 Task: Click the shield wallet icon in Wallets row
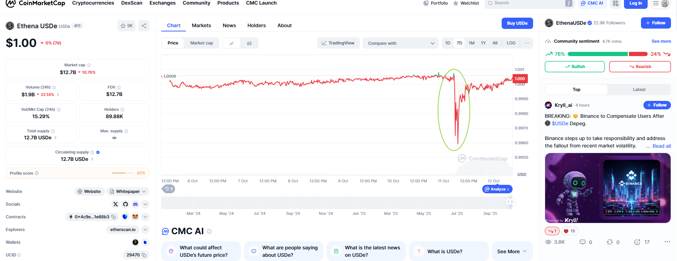(x=145, y=242)
